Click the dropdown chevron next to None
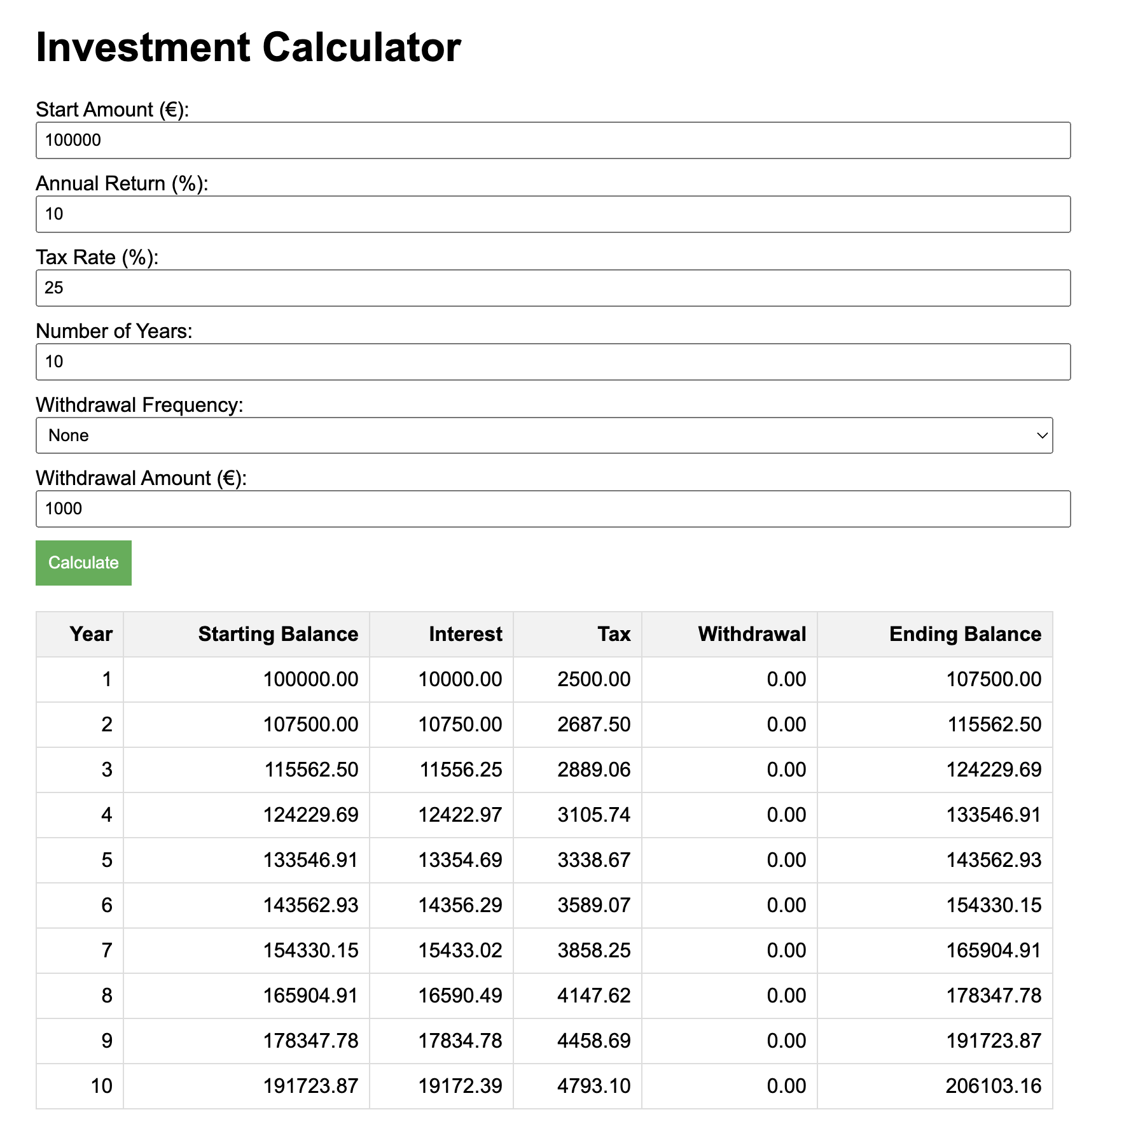This screenshot has width=1145, height=1147. click(1041, 435)
